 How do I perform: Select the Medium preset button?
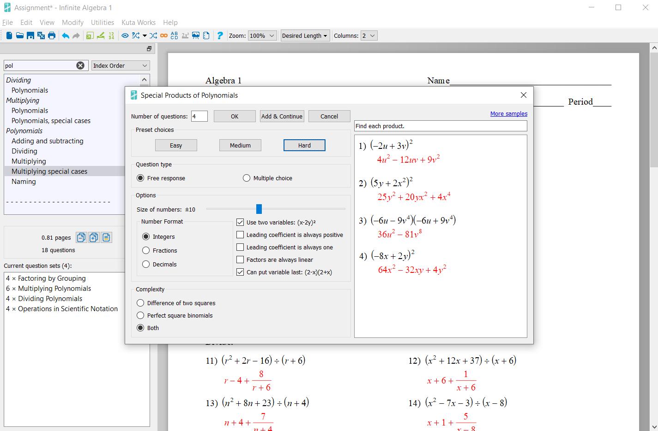(x=240, y=145)
